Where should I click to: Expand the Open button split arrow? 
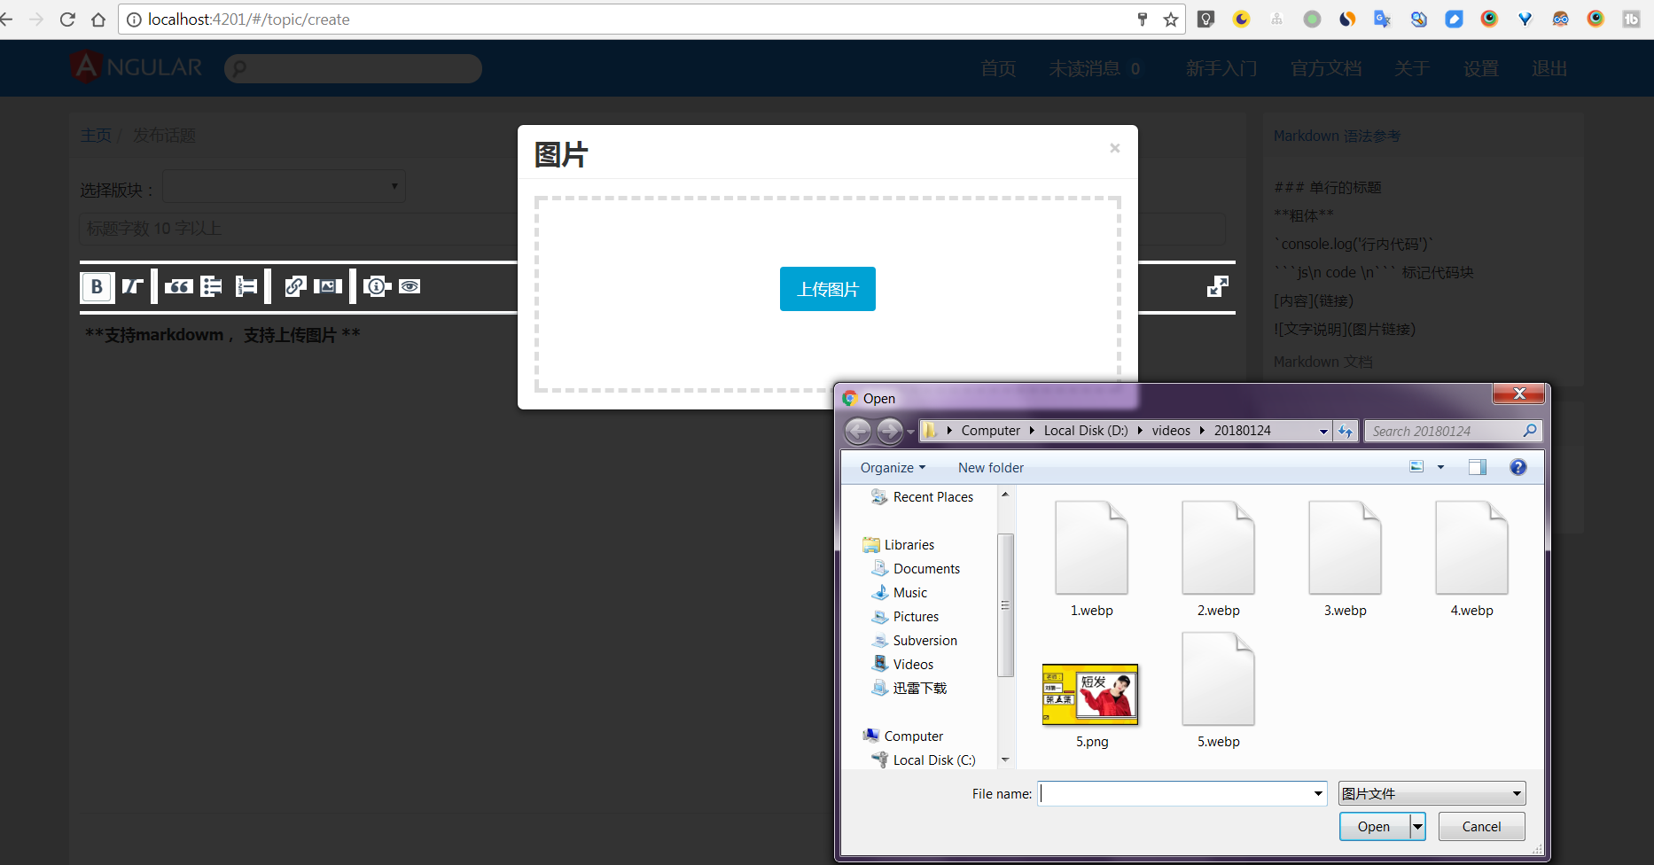point(1418,827)
